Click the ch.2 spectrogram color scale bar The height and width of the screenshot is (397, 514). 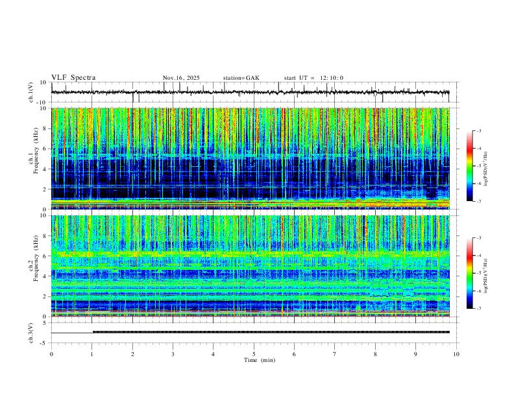[x=469, y=273]
